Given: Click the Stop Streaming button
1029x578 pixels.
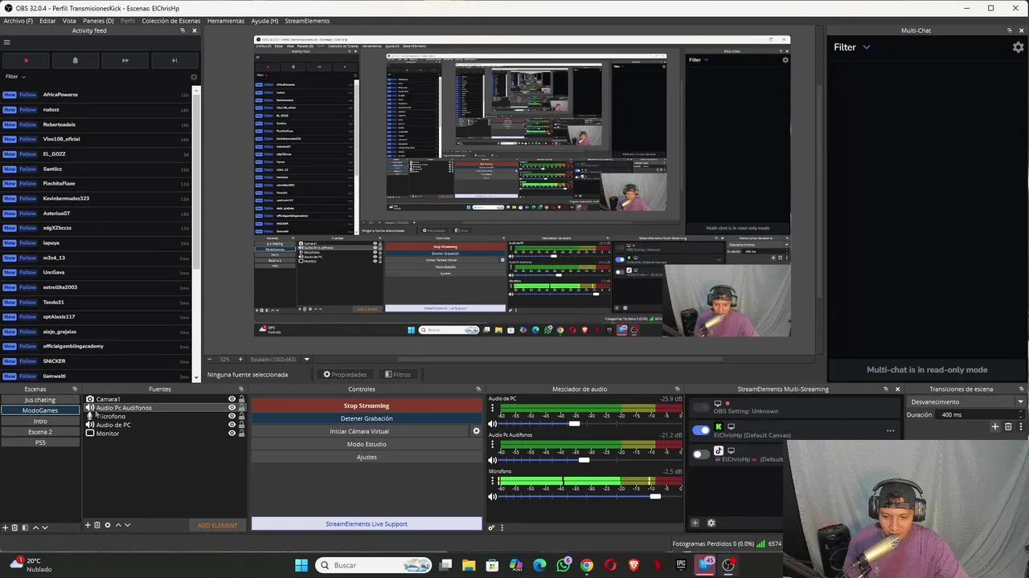Looking at the screenshot, I should [x=367, y=405].
